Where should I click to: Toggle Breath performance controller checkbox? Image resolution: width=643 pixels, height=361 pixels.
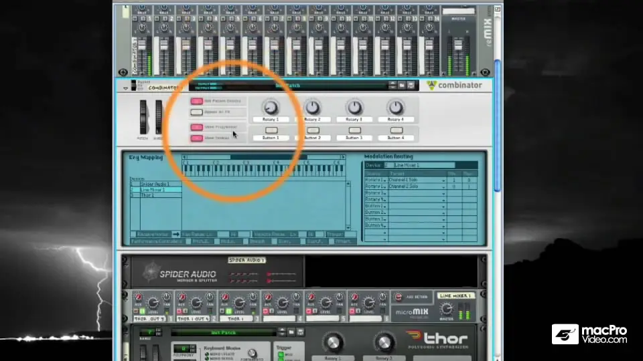246,241
